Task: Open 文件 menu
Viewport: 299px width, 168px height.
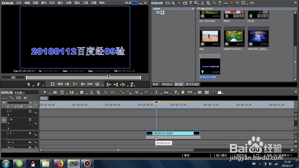Action: 19,3
